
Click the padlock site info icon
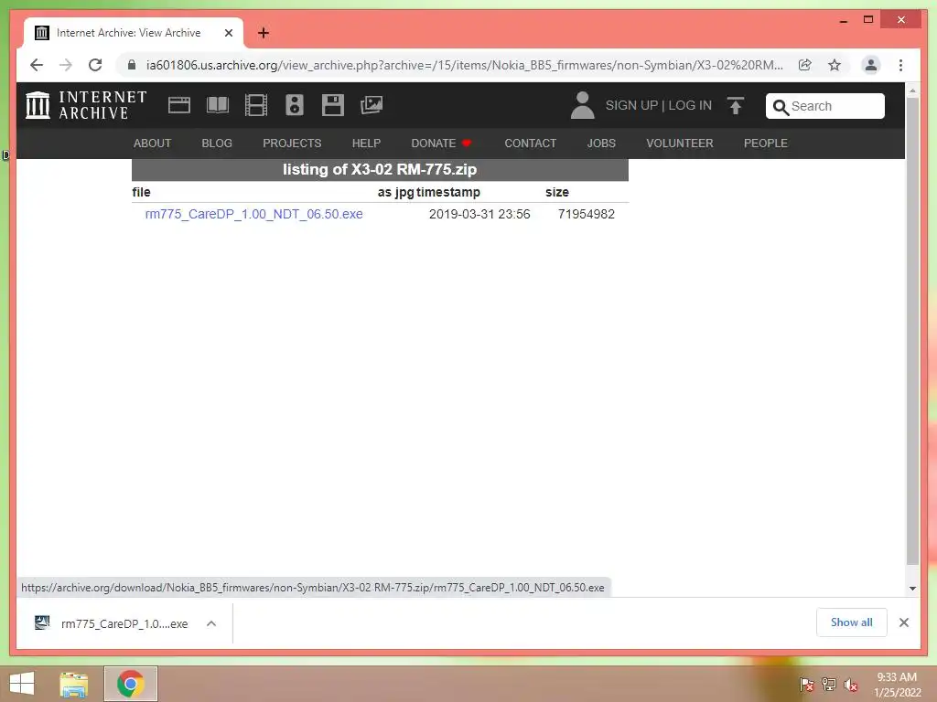pos(132,65)
